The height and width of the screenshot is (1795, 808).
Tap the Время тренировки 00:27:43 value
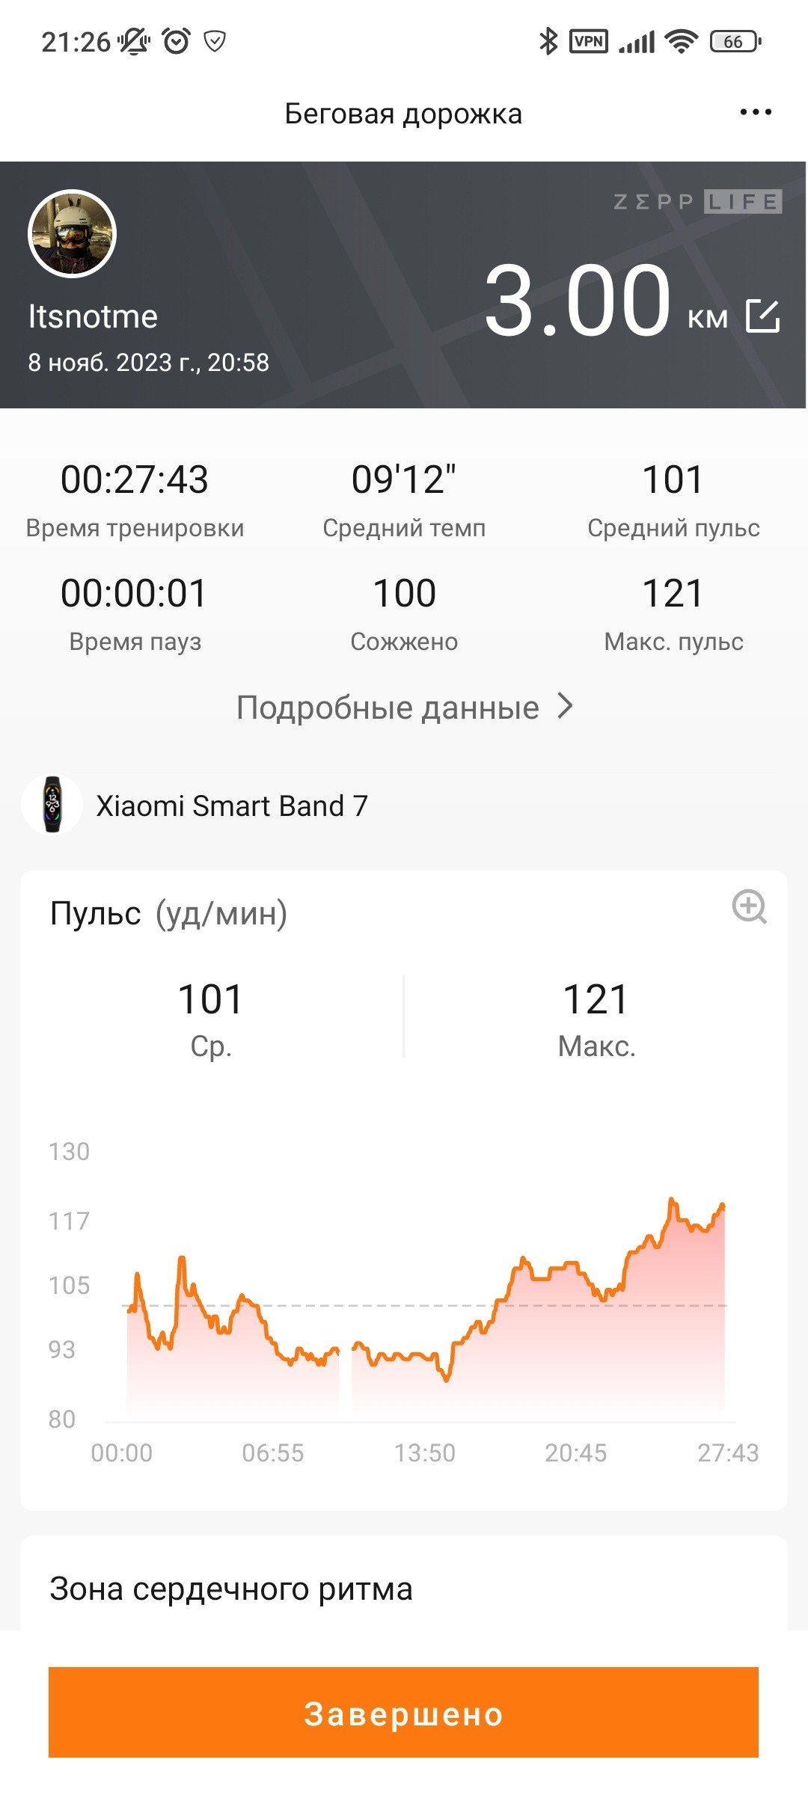[135, 479]
